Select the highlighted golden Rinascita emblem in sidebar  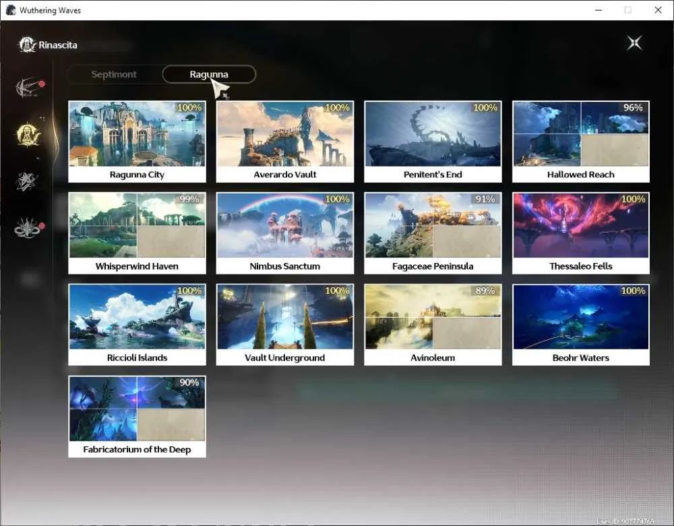[x=28, y=135]
